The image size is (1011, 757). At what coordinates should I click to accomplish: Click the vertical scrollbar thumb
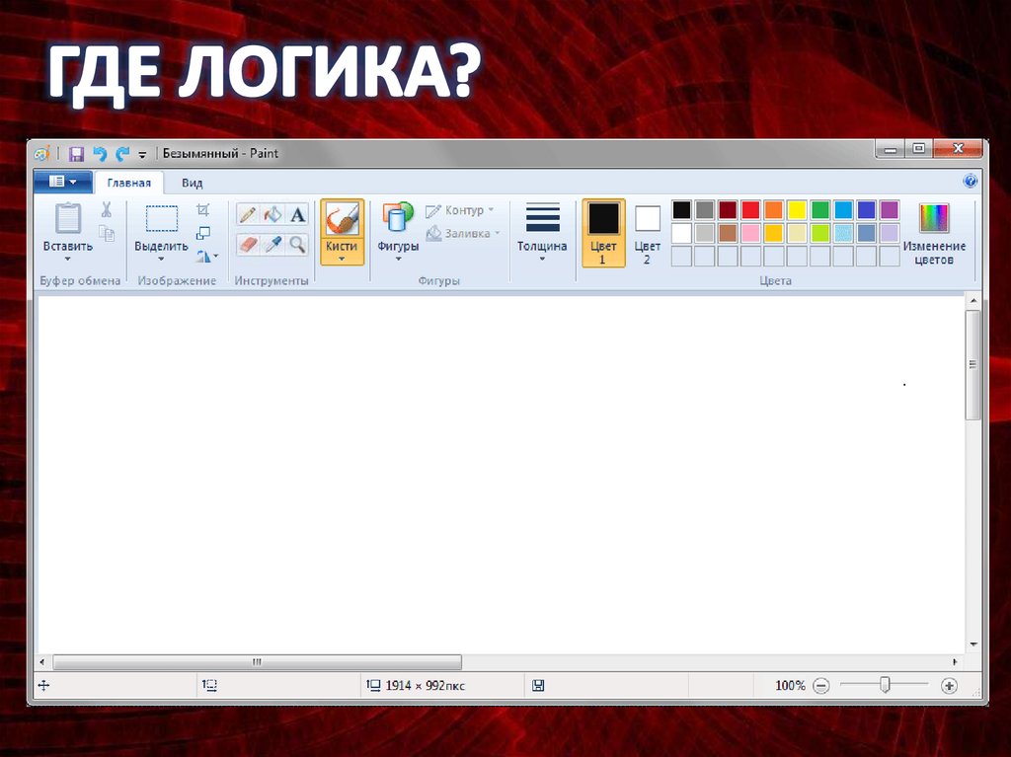click(x=972, y=365)
